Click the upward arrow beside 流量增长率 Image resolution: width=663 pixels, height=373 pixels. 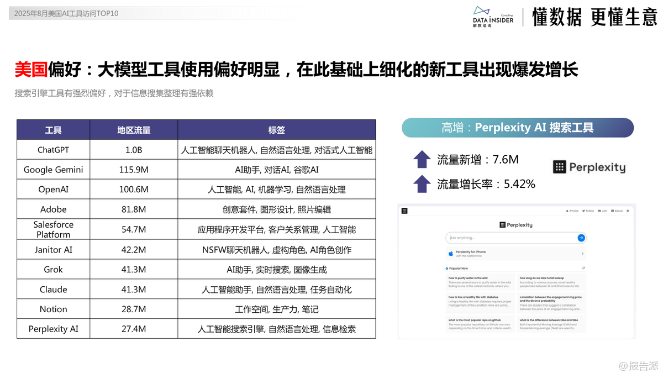point(422,184)
